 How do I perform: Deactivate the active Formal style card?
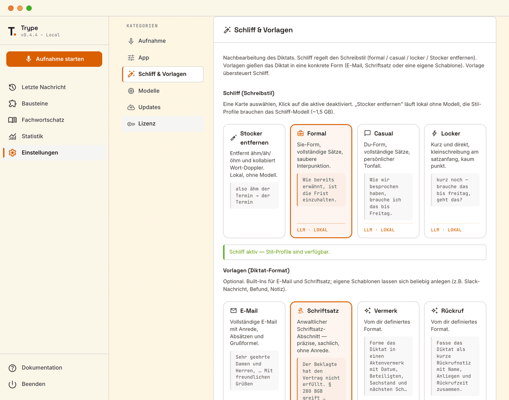point(321,181)
